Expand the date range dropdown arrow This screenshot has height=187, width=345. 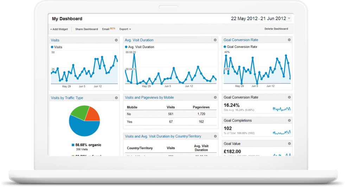point(289,19)
